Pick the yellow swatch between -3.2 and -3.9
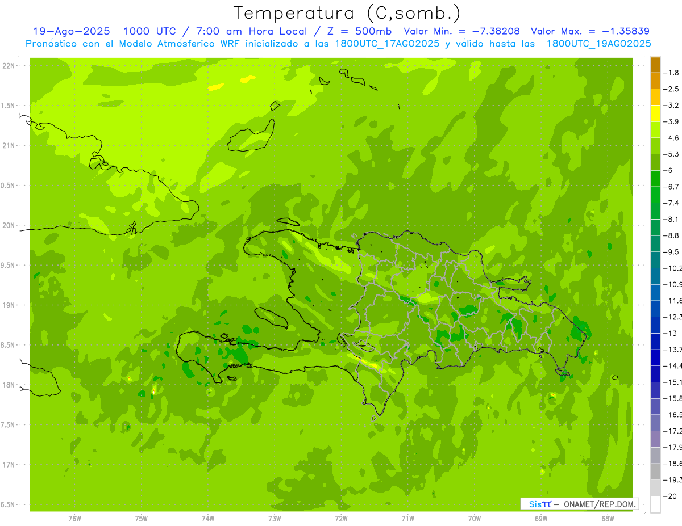 655,113
